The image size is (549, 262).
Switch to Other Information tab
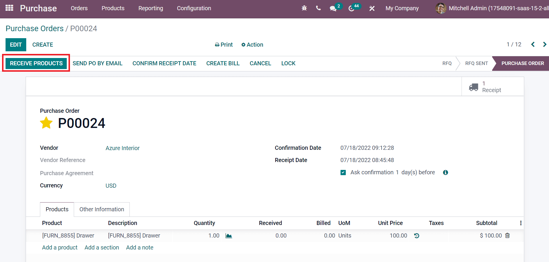[x=102, y=209]
